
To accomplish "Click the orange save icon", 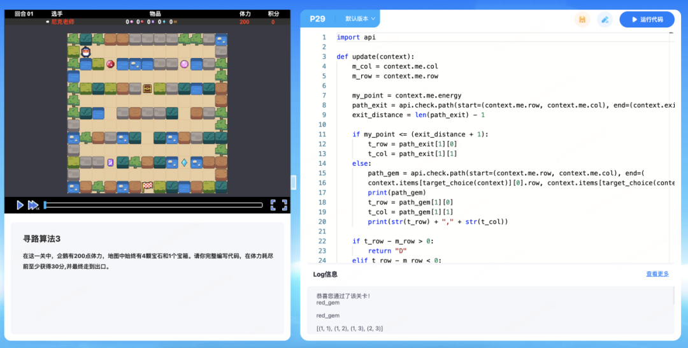I will pyautogui.click(x=582, y=19).
